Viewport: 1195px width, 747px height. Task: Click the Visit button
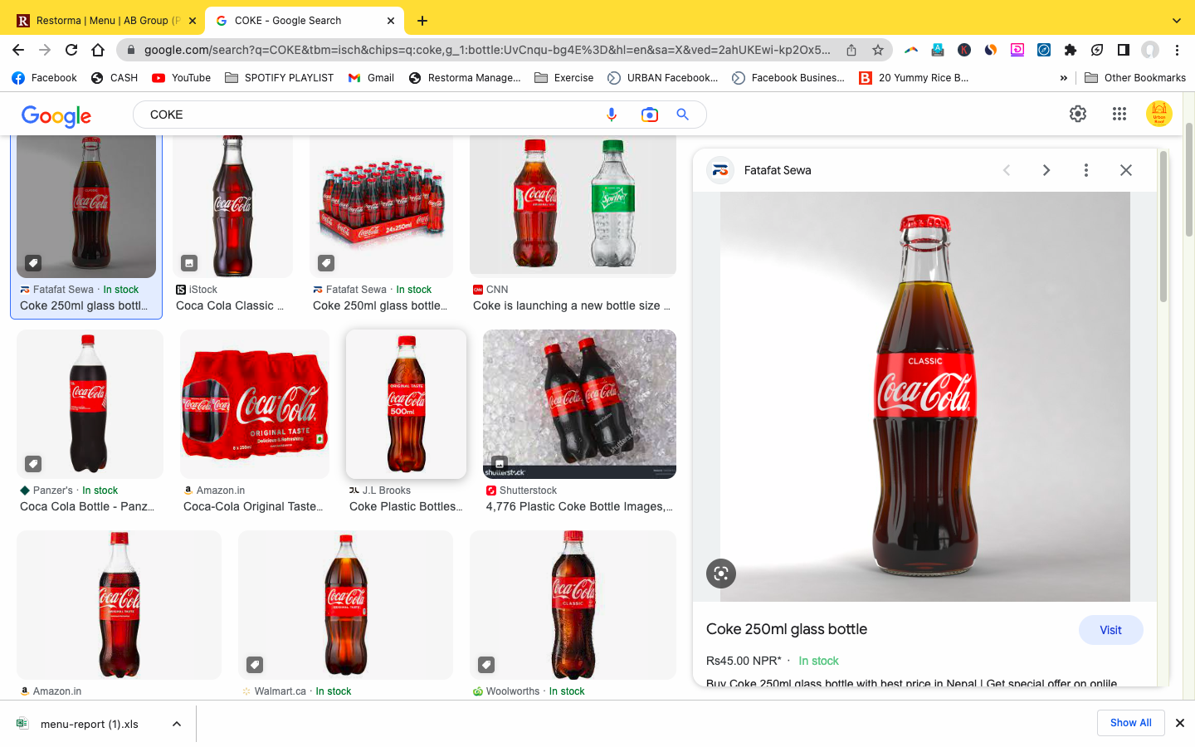[1110, 630]
